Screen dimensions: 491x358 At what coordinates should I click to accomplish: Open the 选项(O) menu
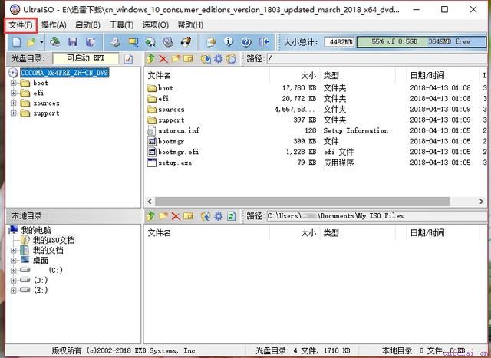pyautogui.click(x=156, y=25)
